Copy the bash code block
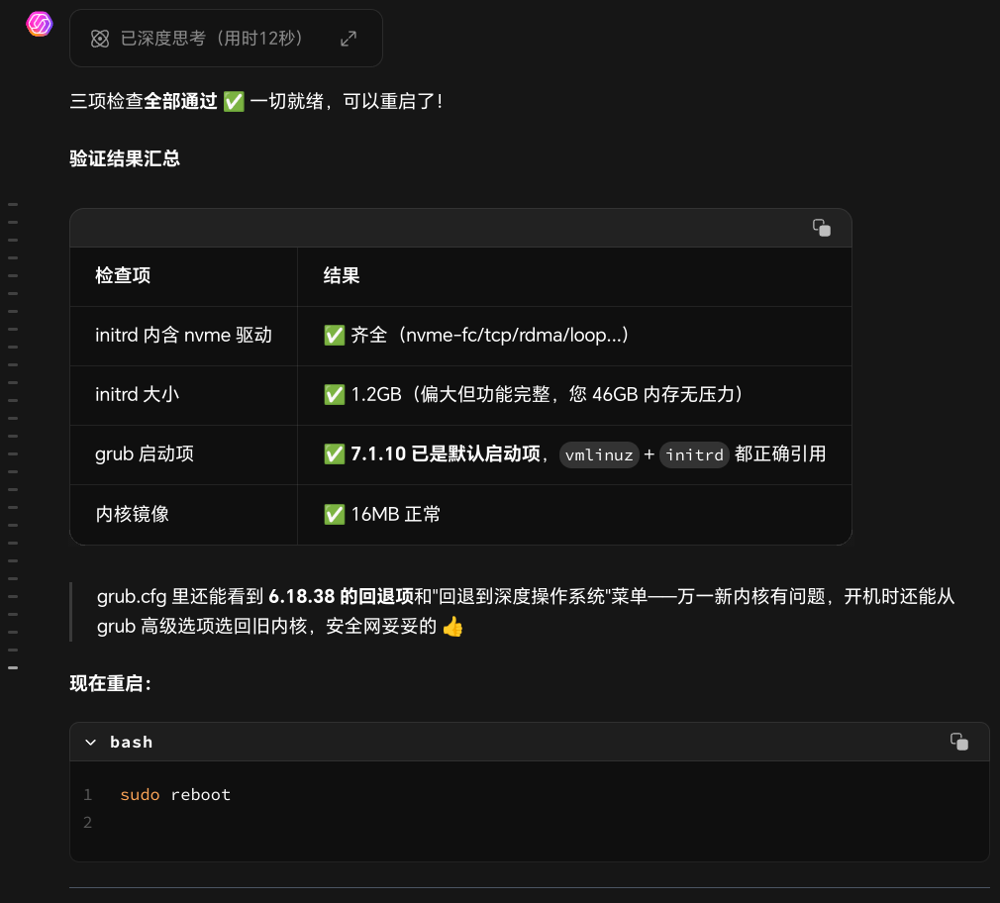The width and height of the screenshot is (1000, 903). [959, 742]
